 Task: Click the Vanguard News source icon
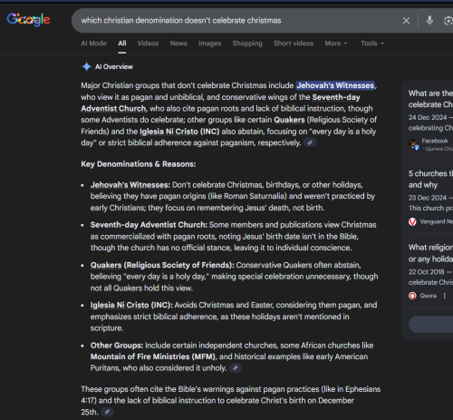412,221
